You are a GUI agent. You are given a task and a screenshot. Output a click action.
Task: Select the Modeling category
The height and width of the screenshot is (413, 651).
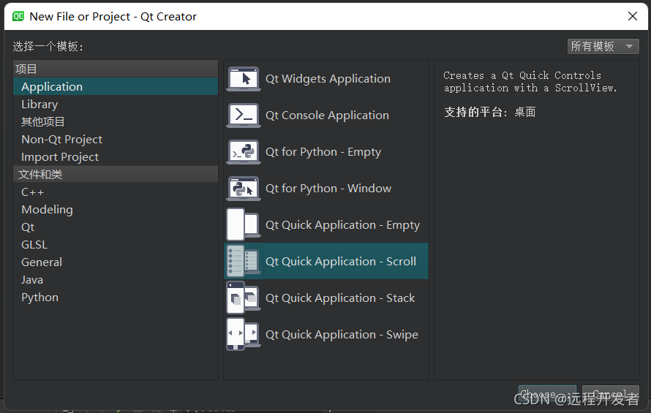click(116, 210)
